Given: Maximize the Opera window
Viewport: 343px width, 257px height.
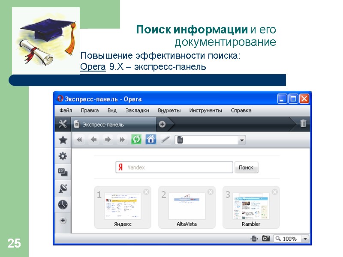Looking at the screenshot, I should (293, 99).
